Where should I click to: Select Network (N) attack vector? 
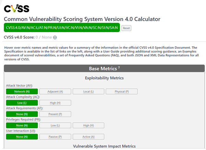[22, 92]
